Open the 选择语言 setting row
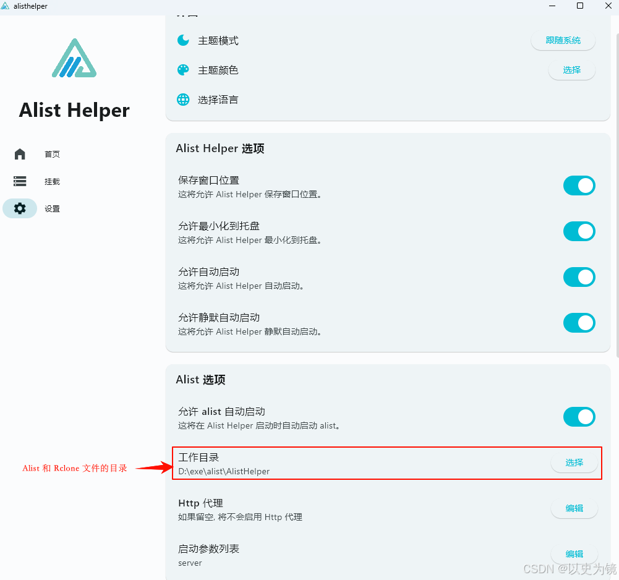This screenshot has height=580, width=619. [x=388, y=100]
